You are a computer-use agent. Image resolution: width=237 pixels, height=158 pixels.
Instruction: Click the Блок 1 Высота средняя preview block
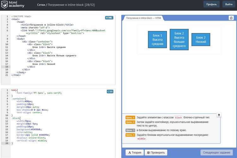pos(158,40)
